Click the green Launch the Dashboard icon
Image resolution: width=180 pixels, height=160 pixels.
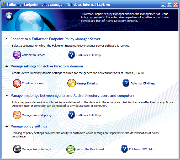tap(71, 149)
